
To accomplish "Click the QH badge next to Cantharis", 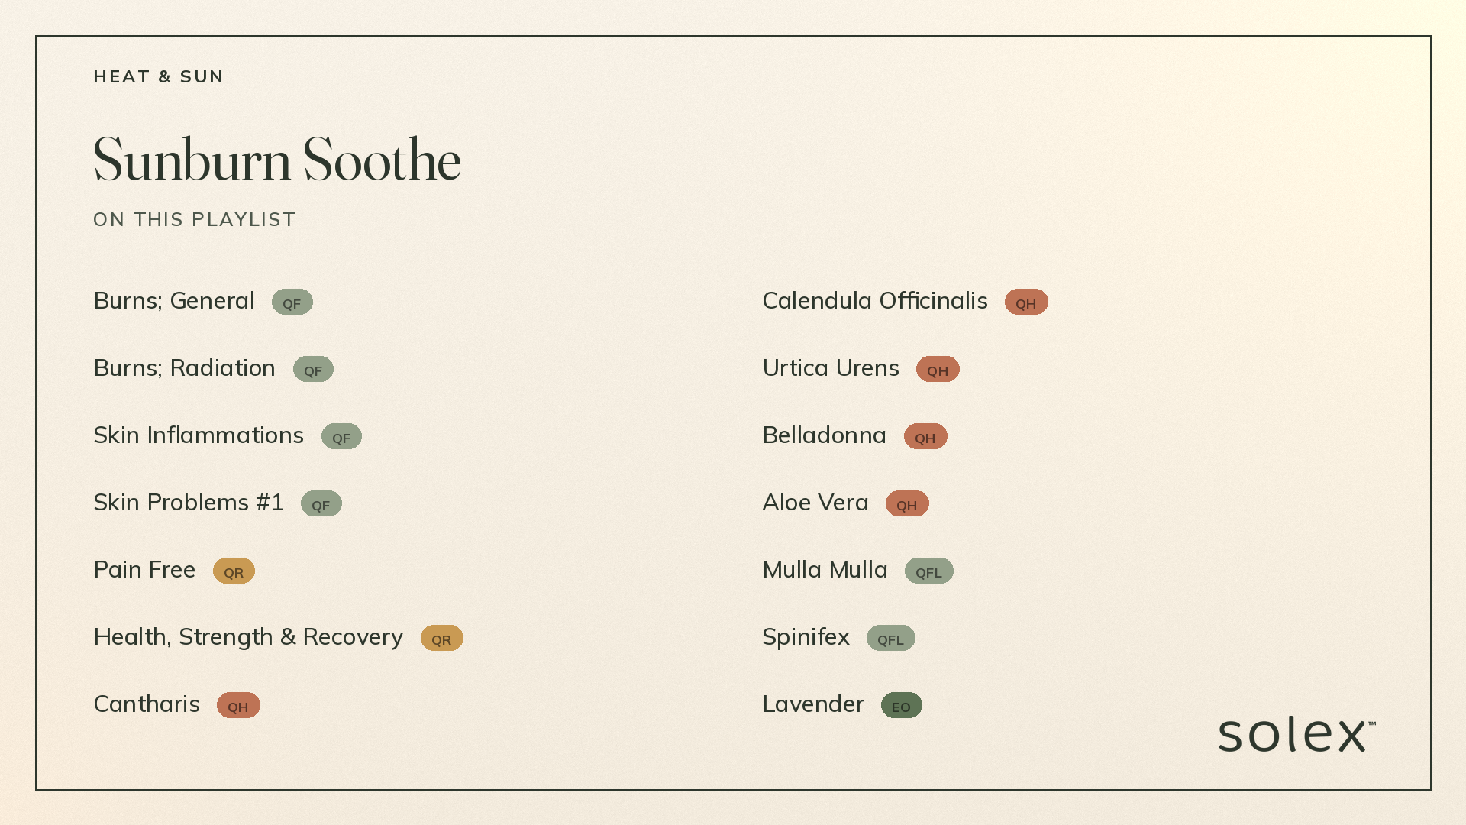I will point(238,705).
